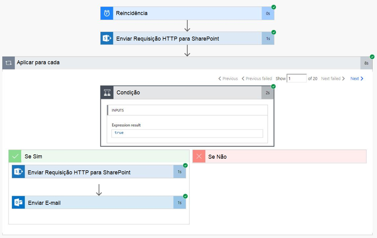This screenshot has width=377, height=238.
Task: Click the SharePoint icon inside the Se Sim branch
Action: [18, 172]
